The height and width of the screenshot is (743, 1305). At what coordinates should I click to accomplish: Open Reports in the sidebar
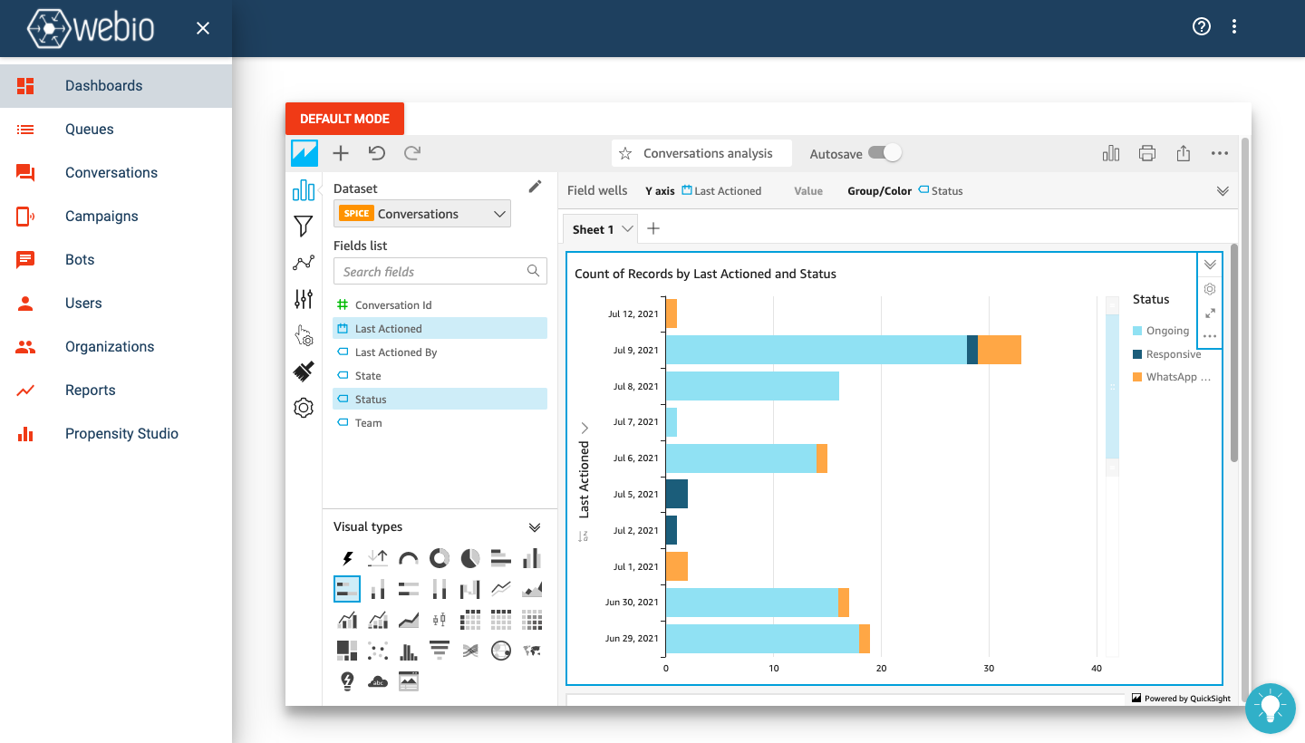91,391
